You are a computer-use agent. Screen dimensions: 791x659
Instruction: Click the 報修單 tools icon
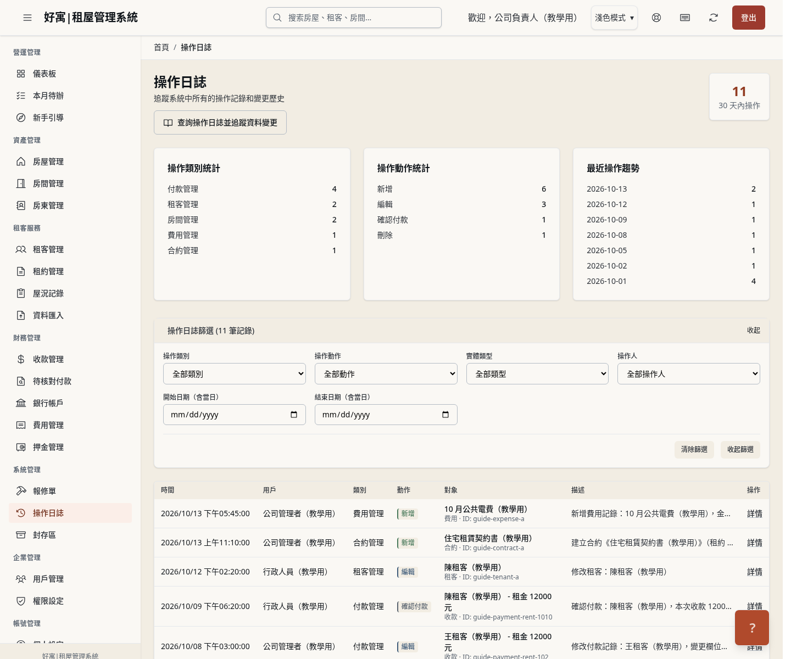coord(21,491)
